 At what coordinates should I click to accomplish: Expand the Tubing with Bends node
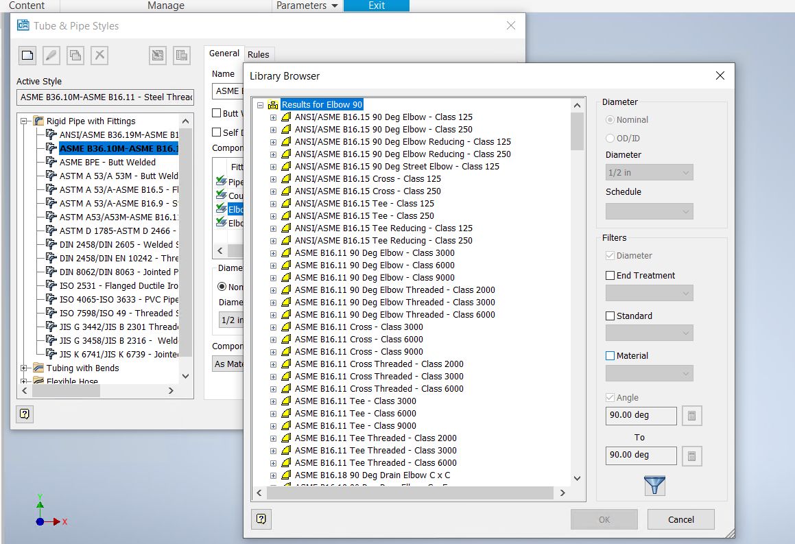[x=24, y=368]
